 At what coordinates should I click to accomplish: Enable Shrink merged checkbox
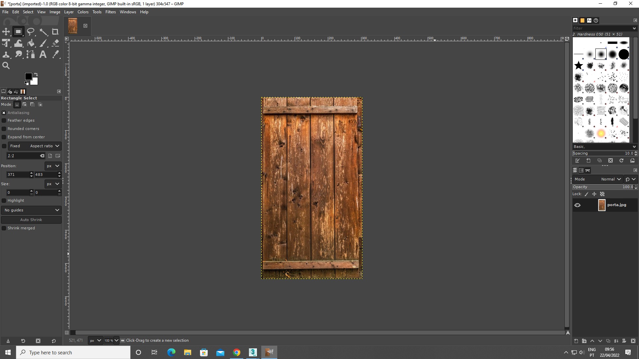pyautogui.click(x=4, y=228)
